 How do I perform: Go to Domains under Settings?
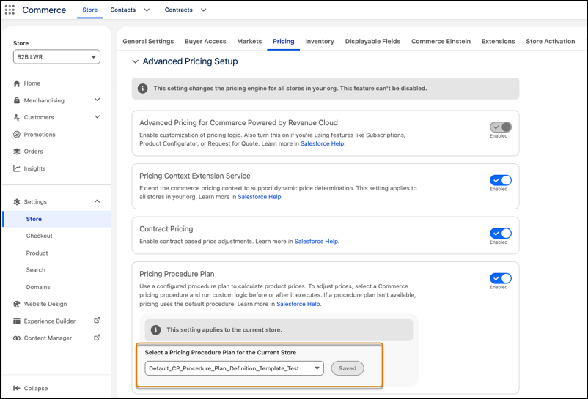38,287
